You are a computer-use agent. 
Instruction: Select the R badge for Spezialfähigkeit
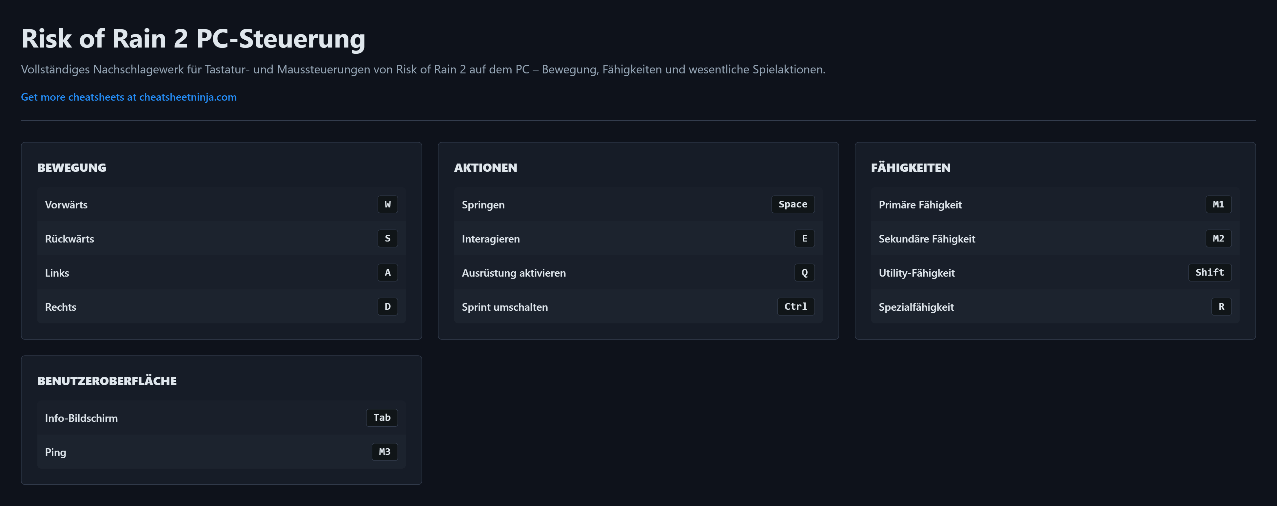point(1221,307)
